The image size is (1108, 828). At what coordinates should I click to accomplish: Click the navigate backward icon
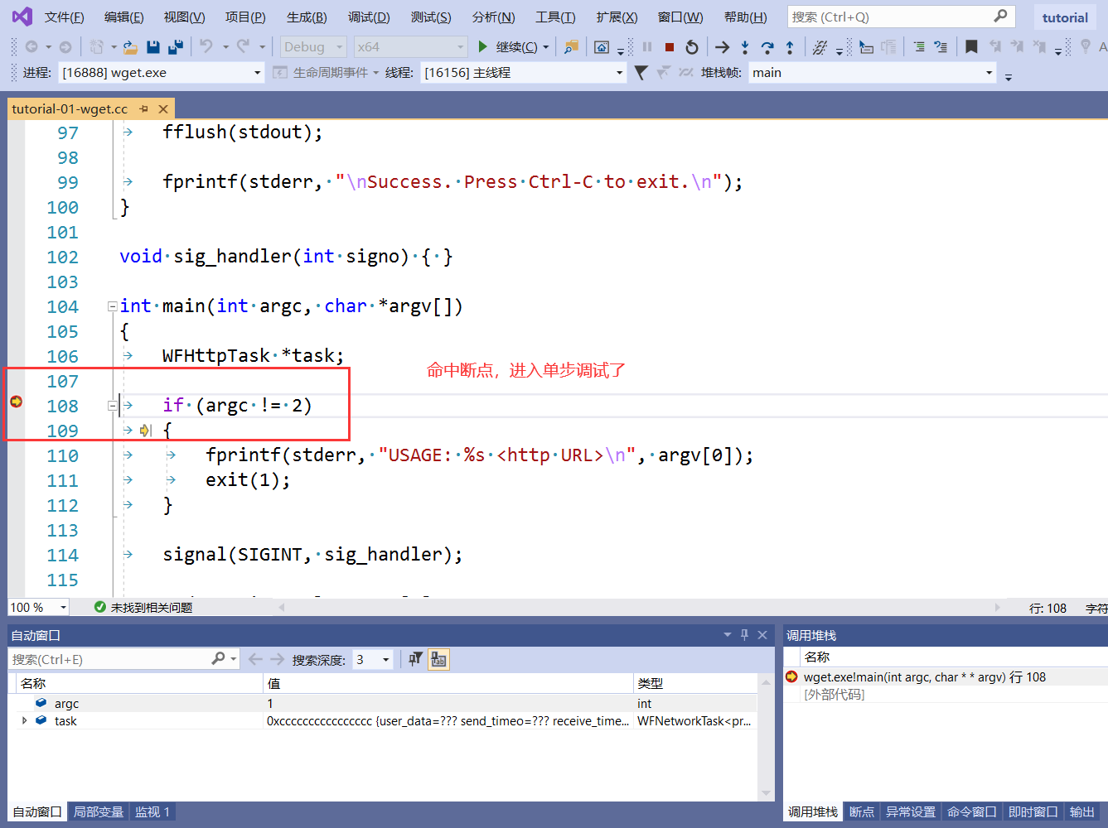click(31, 47)
